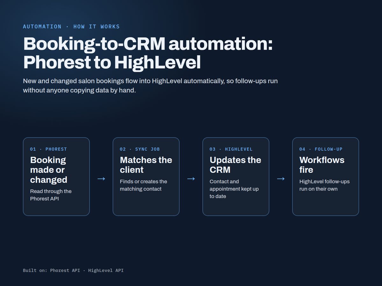Select the 'Workflows fire' card title
Image resolution: width=382 pixels, height=286 pixels.
coord(322,165)
